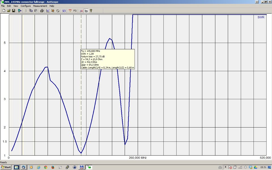The image size is (272, 170).
Task: Click the 123 numeric data toolbar icon
Action: click(64, 11)
